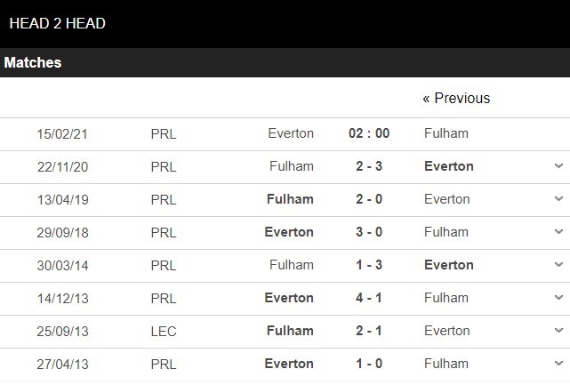Expand the 13/04/19 match row chevron
The image size is (570, 385).
coord(558,199)
